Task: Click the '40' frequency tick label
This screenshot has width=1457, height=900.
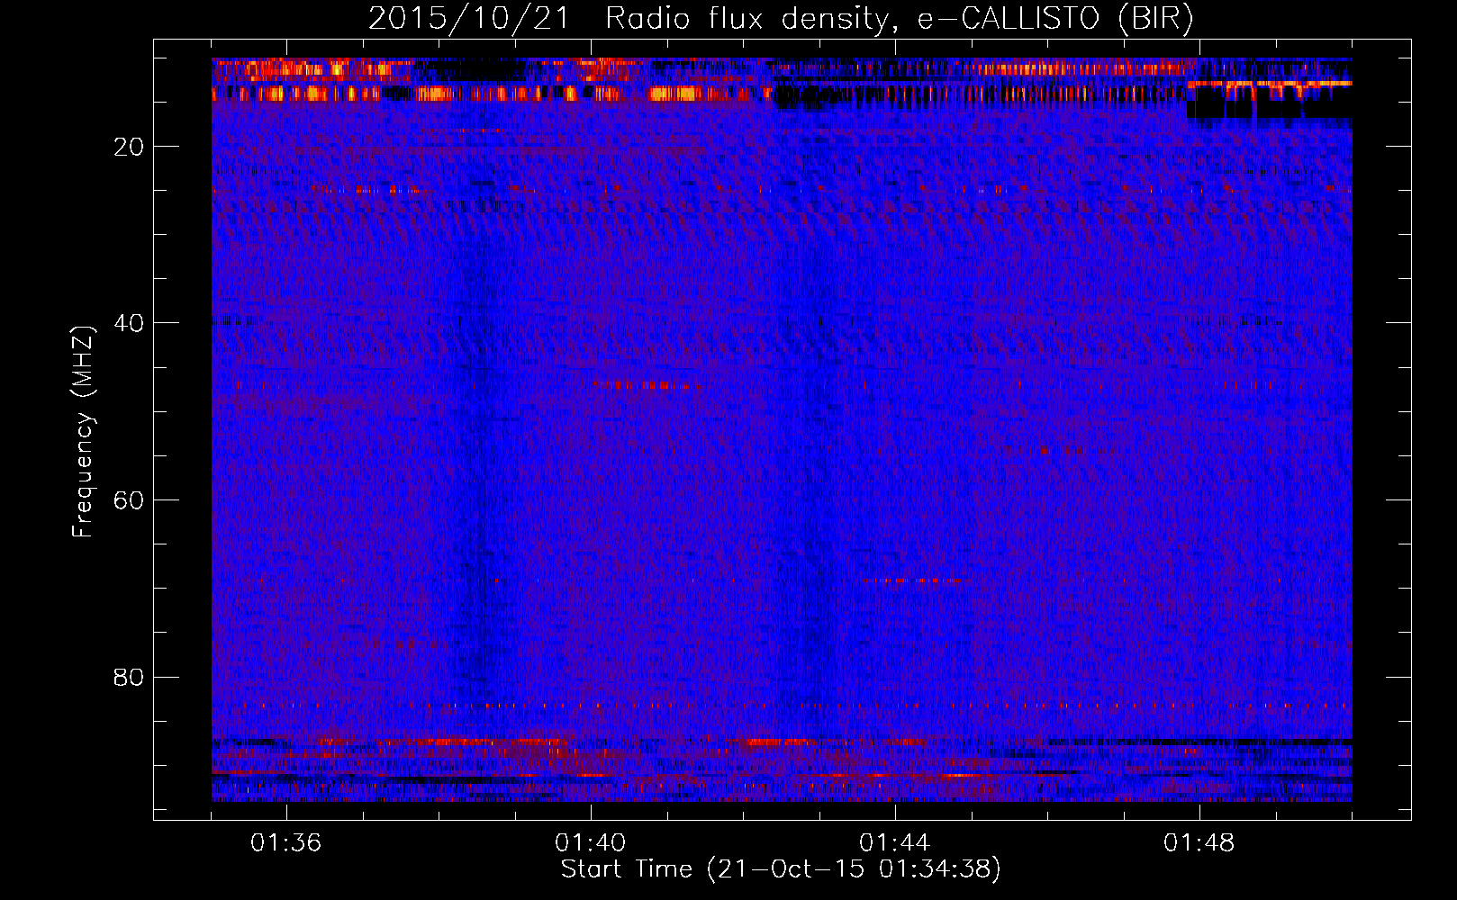Action: [129, 323]
